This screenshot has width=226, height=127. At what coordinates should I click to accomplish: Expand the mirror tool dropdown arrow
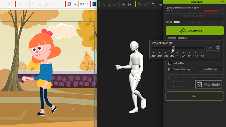point(57,4)
